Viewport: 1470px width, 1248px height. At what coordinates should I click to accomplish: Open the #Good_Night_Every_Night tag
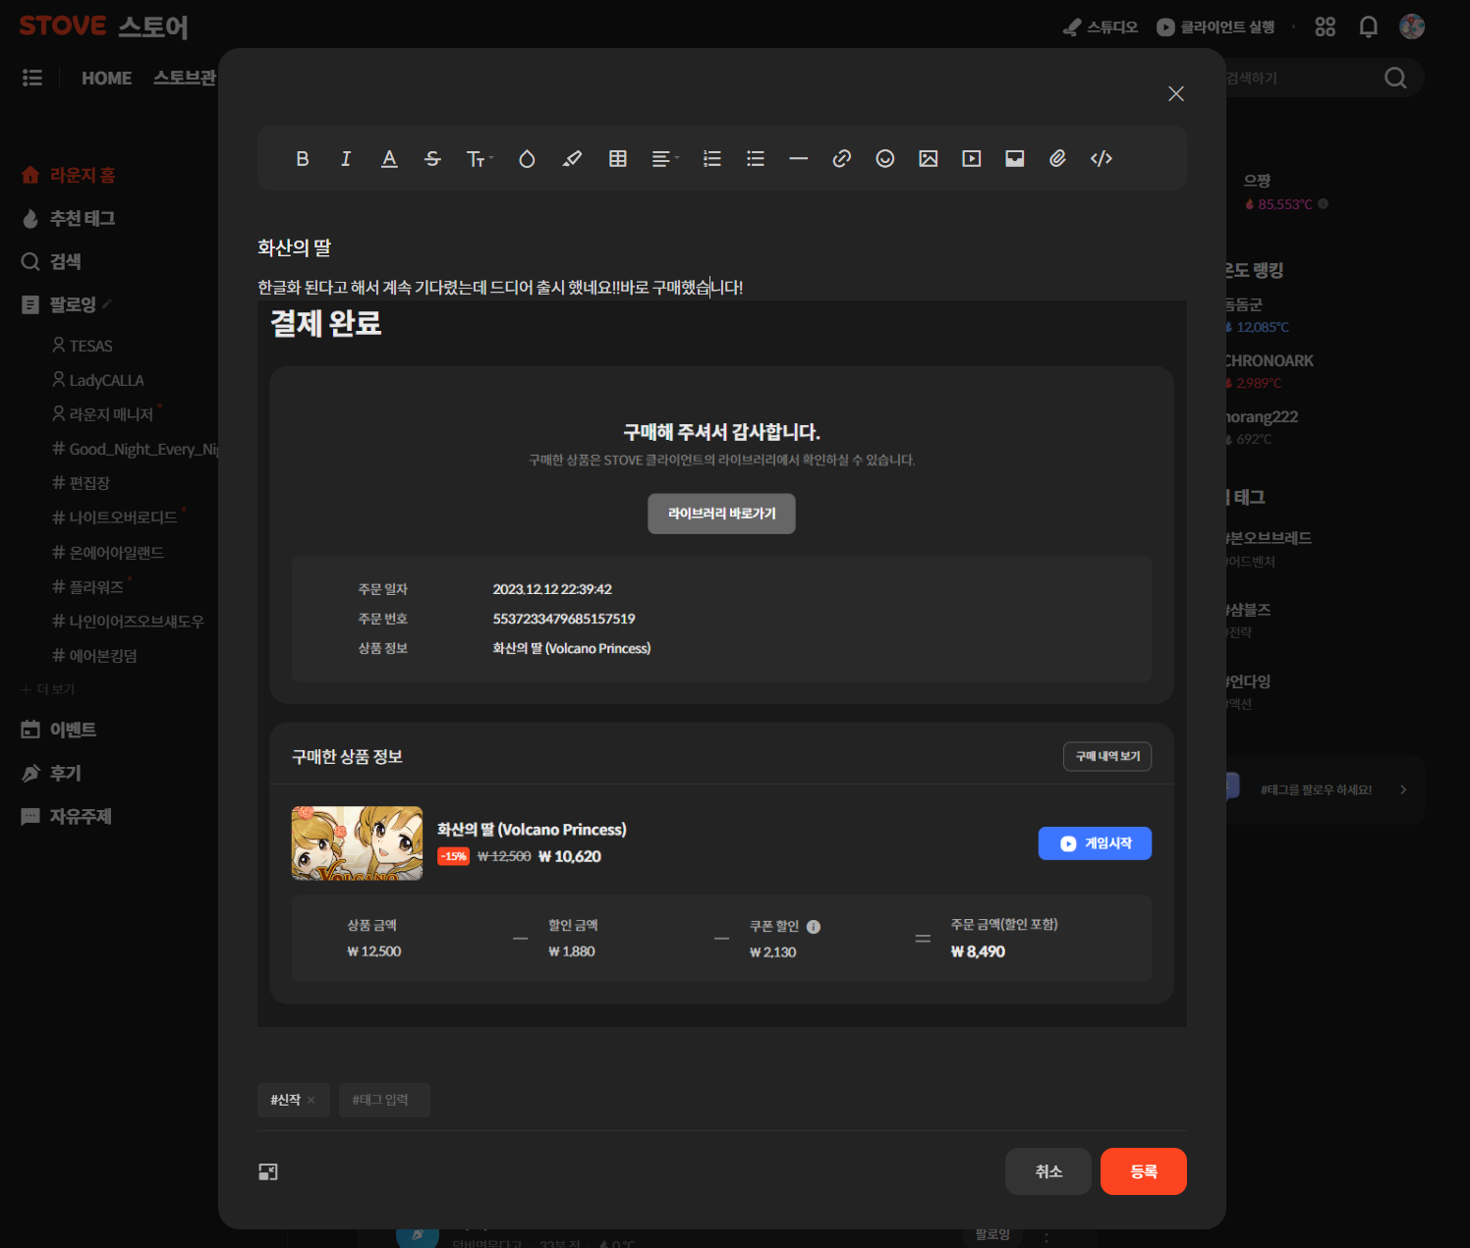pos(136,449)
